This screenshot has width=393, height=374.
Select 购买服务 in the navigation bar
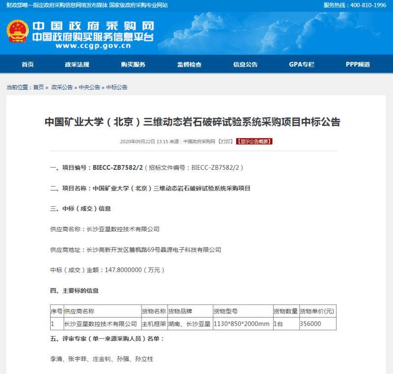pos(133,64)
